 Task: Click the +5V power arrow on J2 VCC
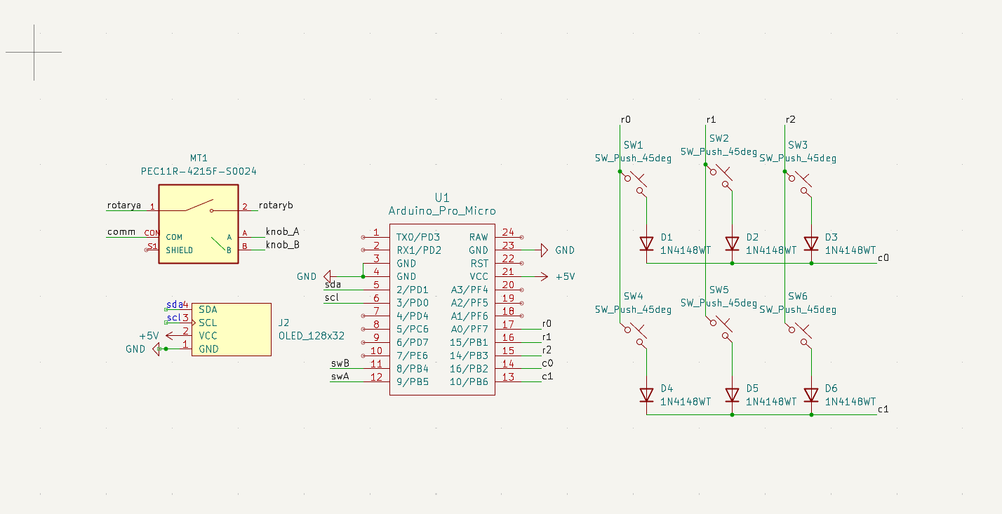(171, 336)
